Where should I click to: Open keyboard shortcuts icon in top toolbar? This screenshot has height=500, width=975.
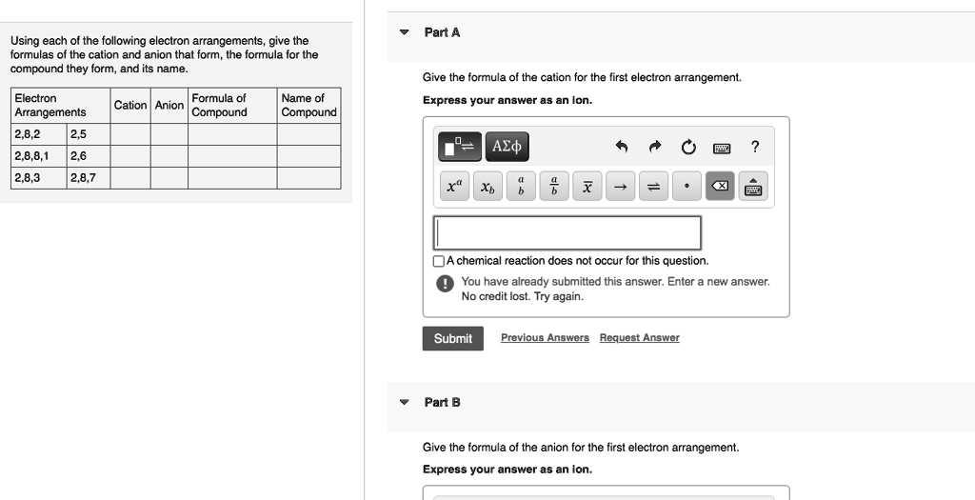(x=721, y=147)
